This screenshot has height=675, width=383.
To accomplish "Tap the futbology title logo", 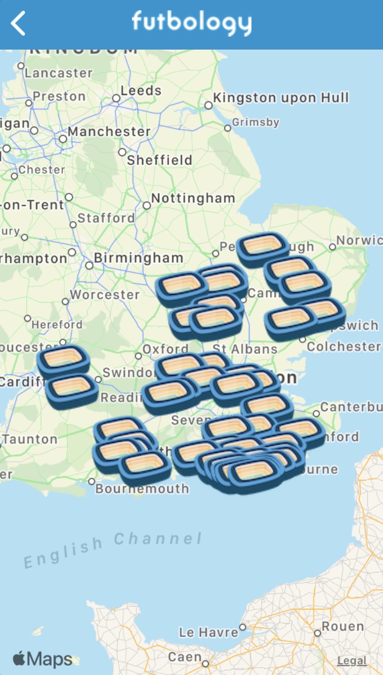I will click(x=192, y=23).
